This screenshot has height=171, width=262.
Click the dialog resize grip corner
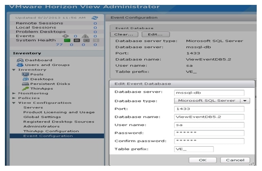pos(251,164)
